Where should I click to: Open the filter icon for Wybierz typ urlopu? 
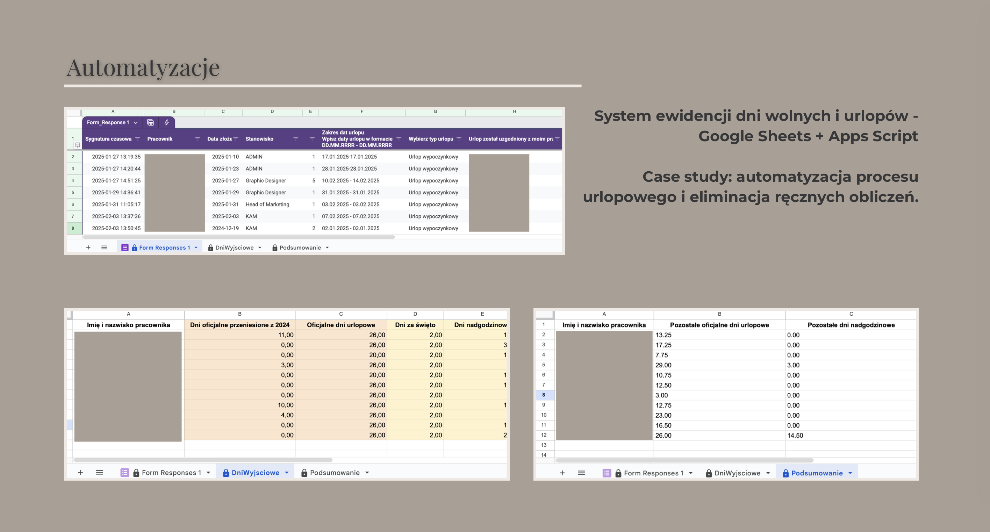pyautogui.click(x=459, y=139)
